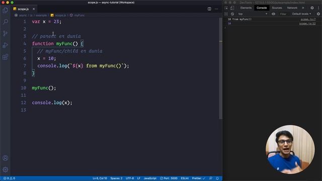Click myFunc in the function declaration
This screenshot has width=322, height=181.
point(64,44)
